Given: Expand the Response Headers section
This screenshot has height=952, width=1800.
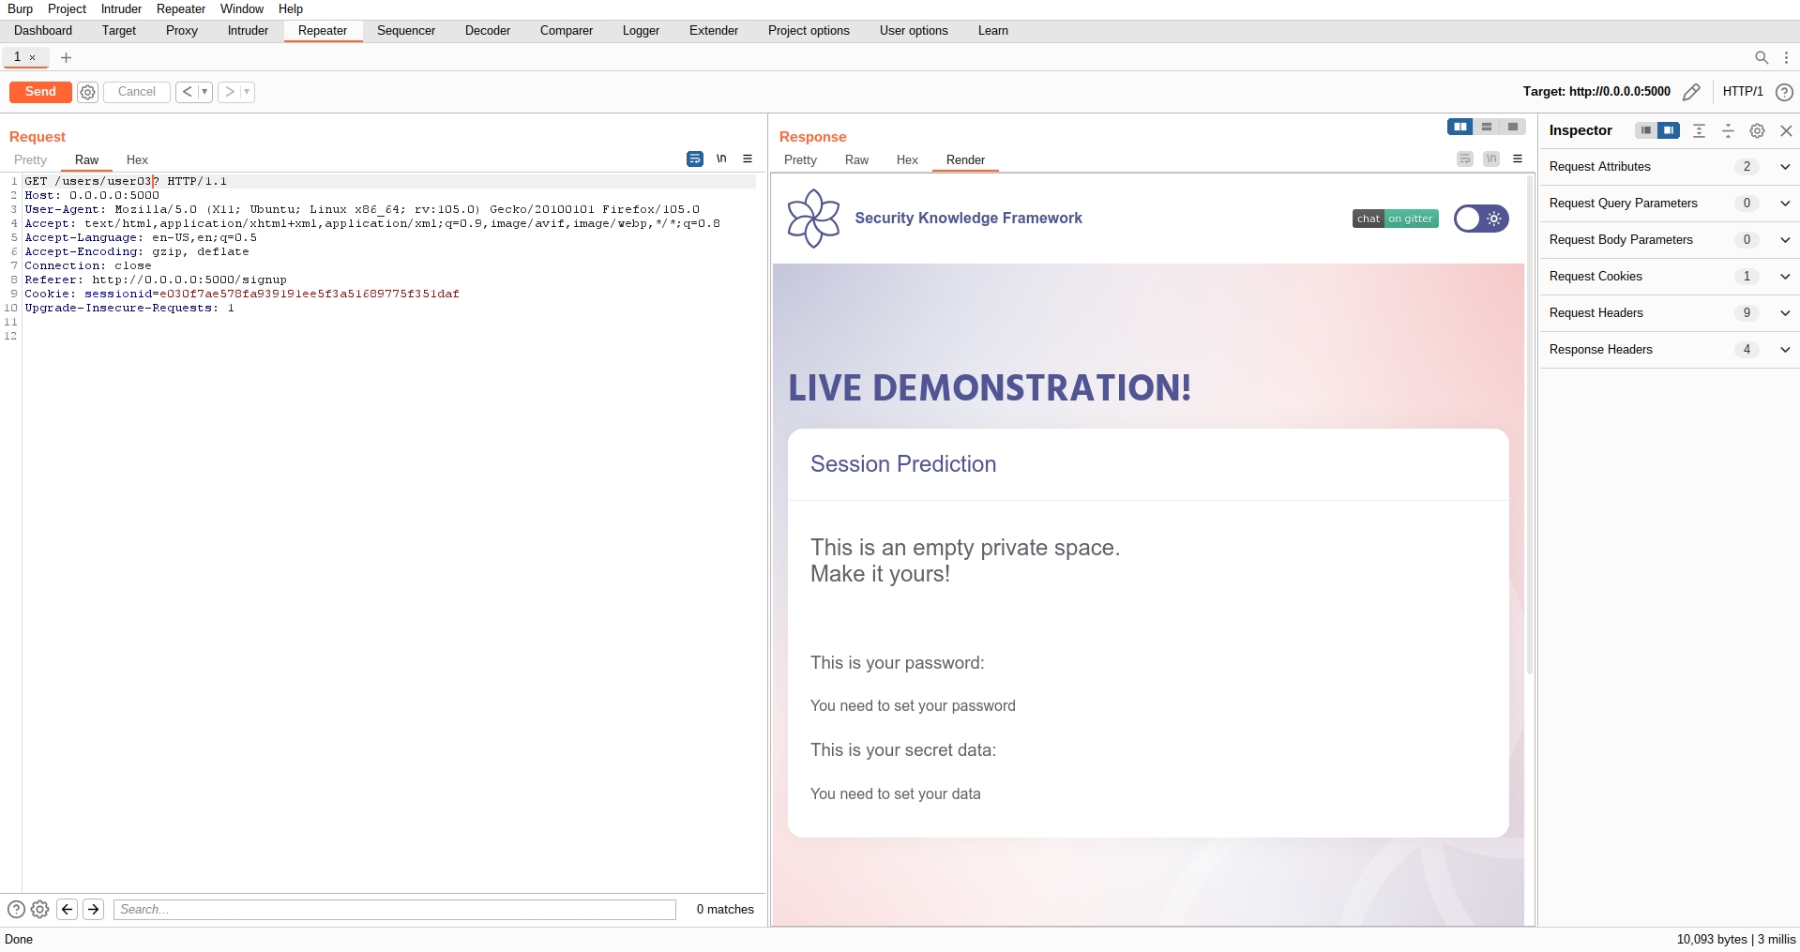Looking at the screenshot, I should (x=1784, y=350).
